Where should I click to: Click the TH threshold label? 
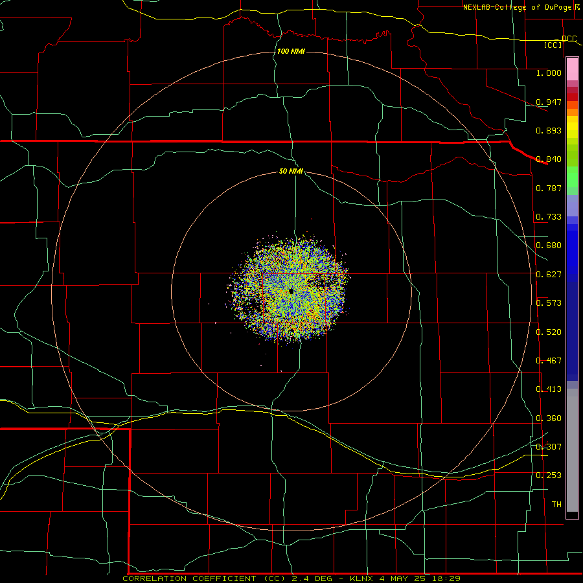pos(556,505)
